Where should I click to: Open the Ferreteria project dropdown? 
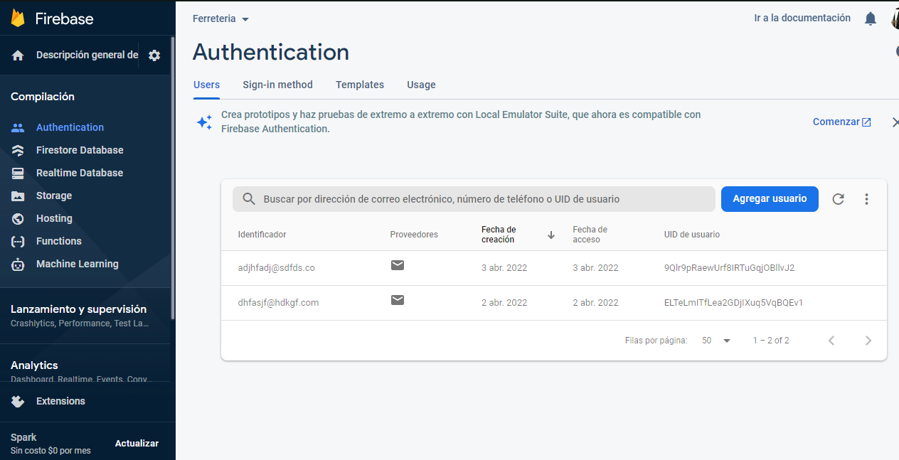[x=220, y=18]
